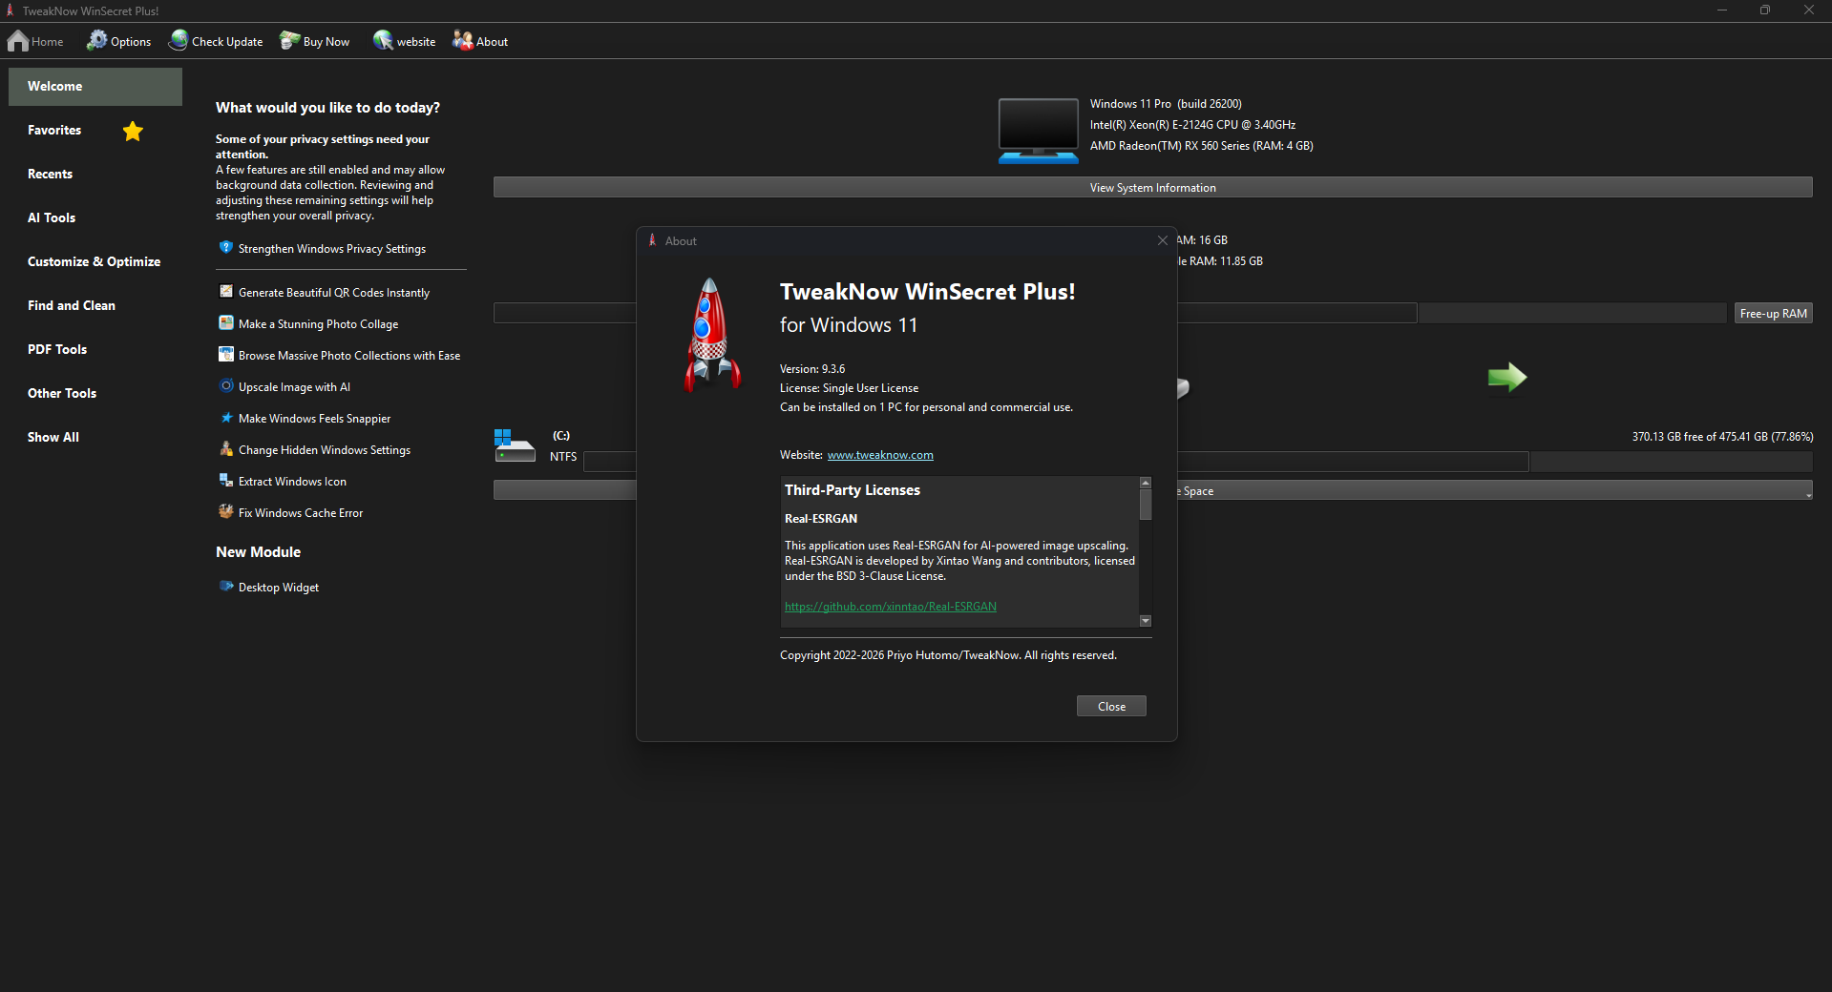Click the dropdown arrow on the Space button
1832x992 pixels.
(1808, 495)
